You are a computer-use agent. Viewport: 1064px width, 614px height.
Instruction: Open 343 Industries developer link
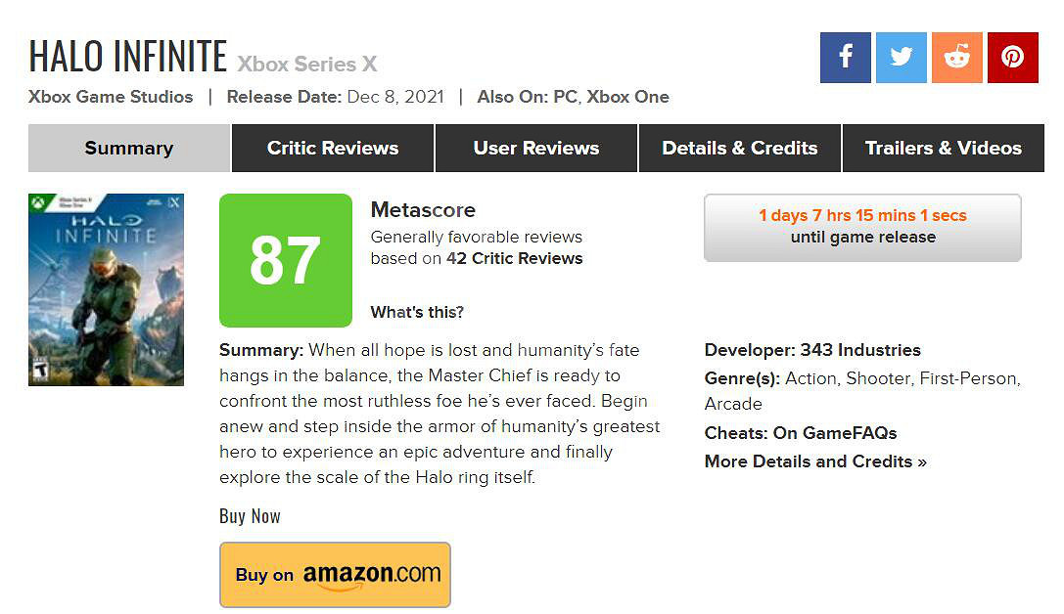click(x=859, y=350)
